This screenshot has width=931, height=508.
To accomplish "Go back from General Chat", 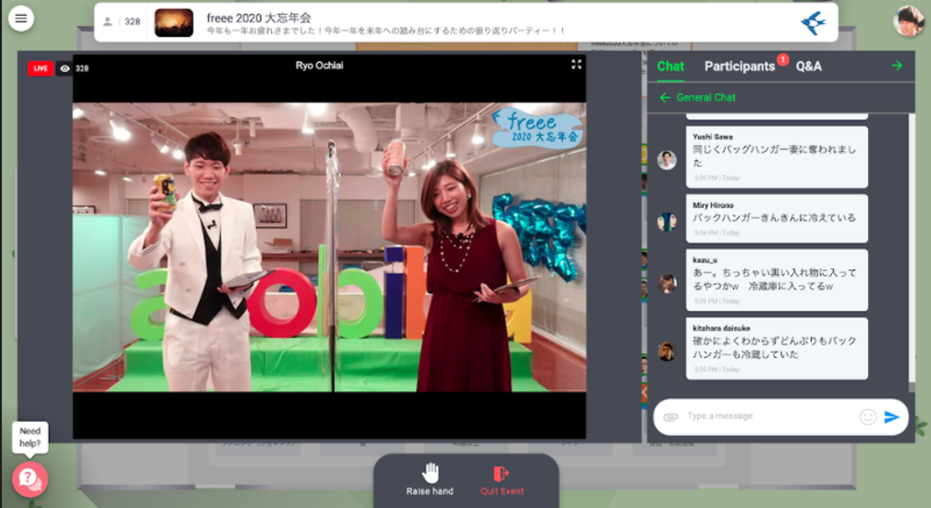I will [x=664, y=97].
